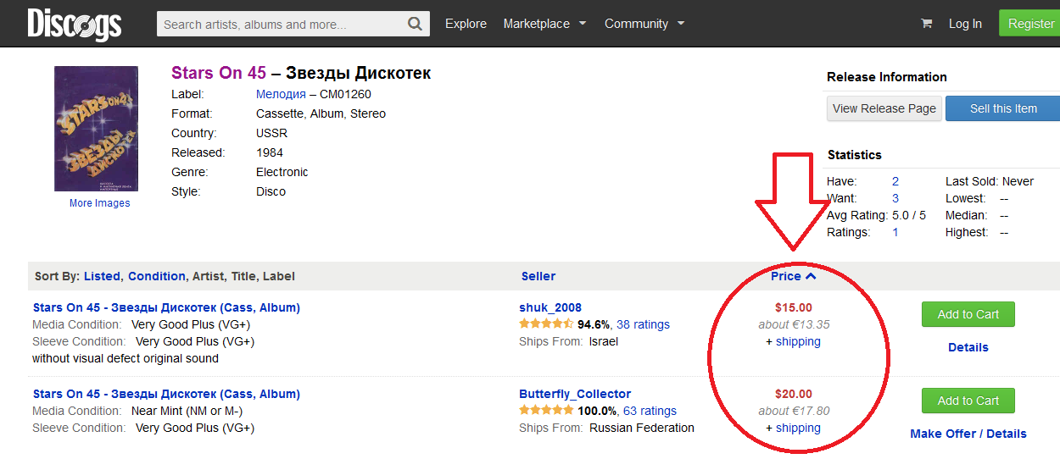Open the Мелодия label link

[281, 94]
